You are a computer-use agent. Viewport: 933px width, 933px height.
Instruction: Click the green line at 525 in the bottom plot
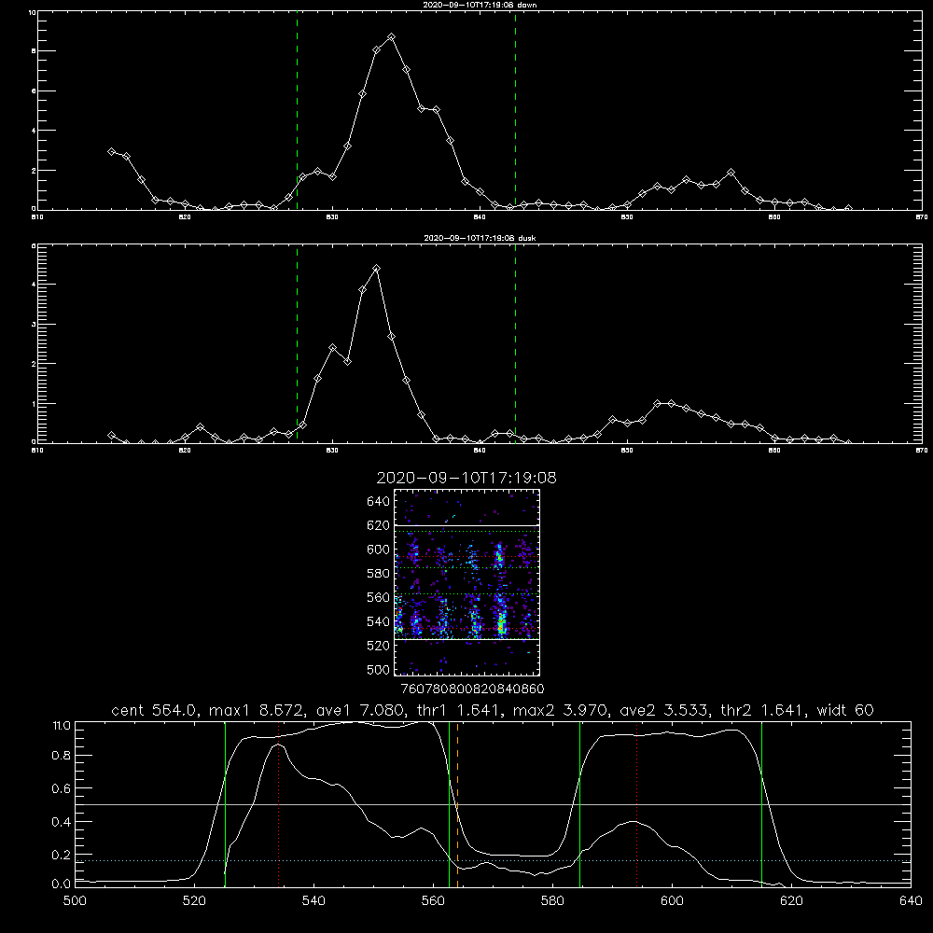(225, 803)
